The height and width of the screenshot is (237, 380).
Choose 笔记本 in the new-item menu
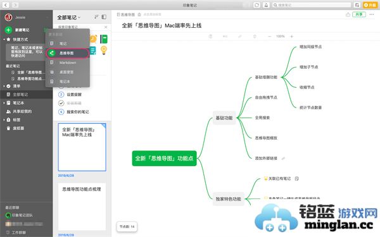coord(68,82)
